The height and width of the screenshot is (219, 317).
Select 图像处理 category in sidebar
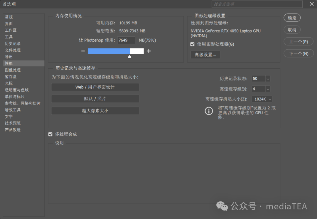tap(24, 70)
